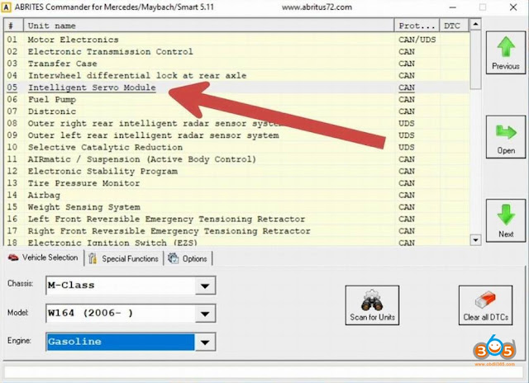Click the unit list scroll up arrow
The height and width of the screenshot is (383, 529).
coord(475,24)
